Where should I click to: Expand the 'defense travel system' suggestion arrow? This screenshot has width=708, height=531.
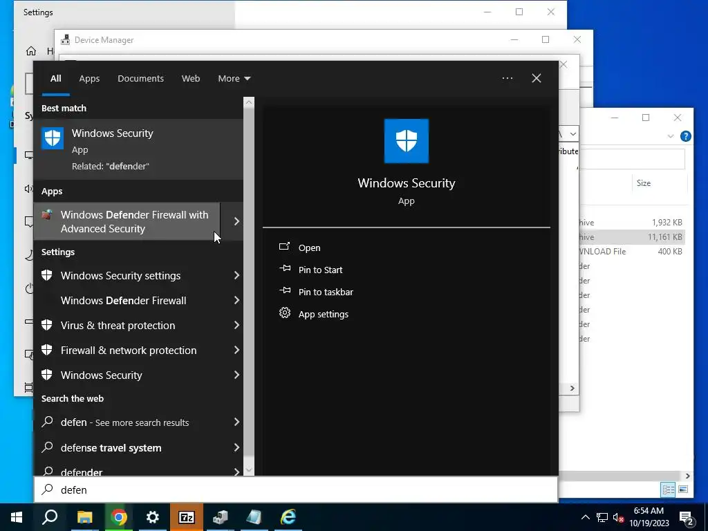click(x=236, y=447)
